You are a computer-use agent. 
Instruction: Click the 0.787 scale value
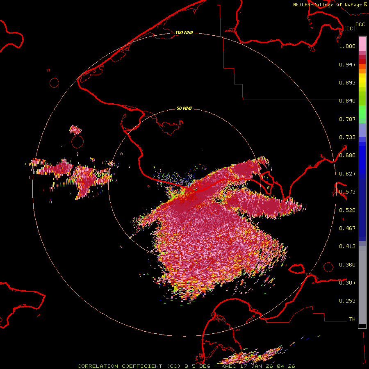[347, 119]
